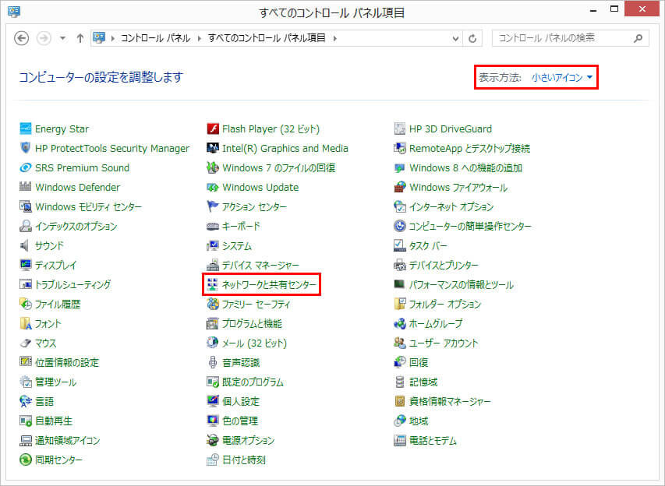The image size is (665, 486).
Task: Click the サウンド speaker icon
Action: click(x=26, y=245)
